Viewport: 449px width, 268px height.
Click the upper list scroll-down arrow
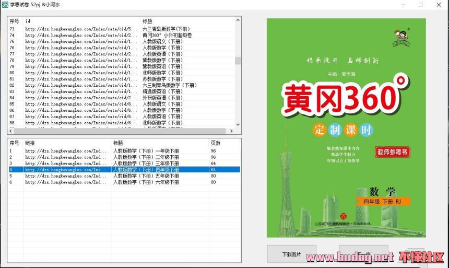238,125
